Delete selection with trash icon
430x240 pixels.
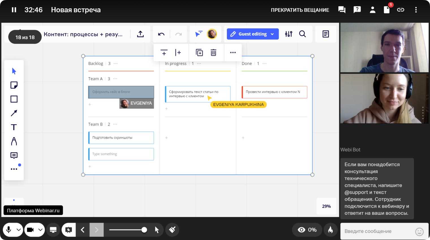213,52
